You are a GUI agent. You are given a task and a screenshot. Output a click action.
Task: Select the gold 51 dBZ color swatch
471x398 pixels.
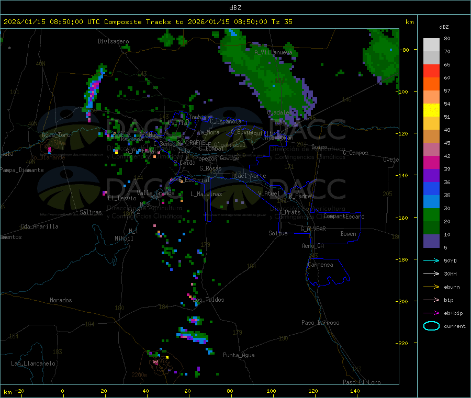point(431,123)
